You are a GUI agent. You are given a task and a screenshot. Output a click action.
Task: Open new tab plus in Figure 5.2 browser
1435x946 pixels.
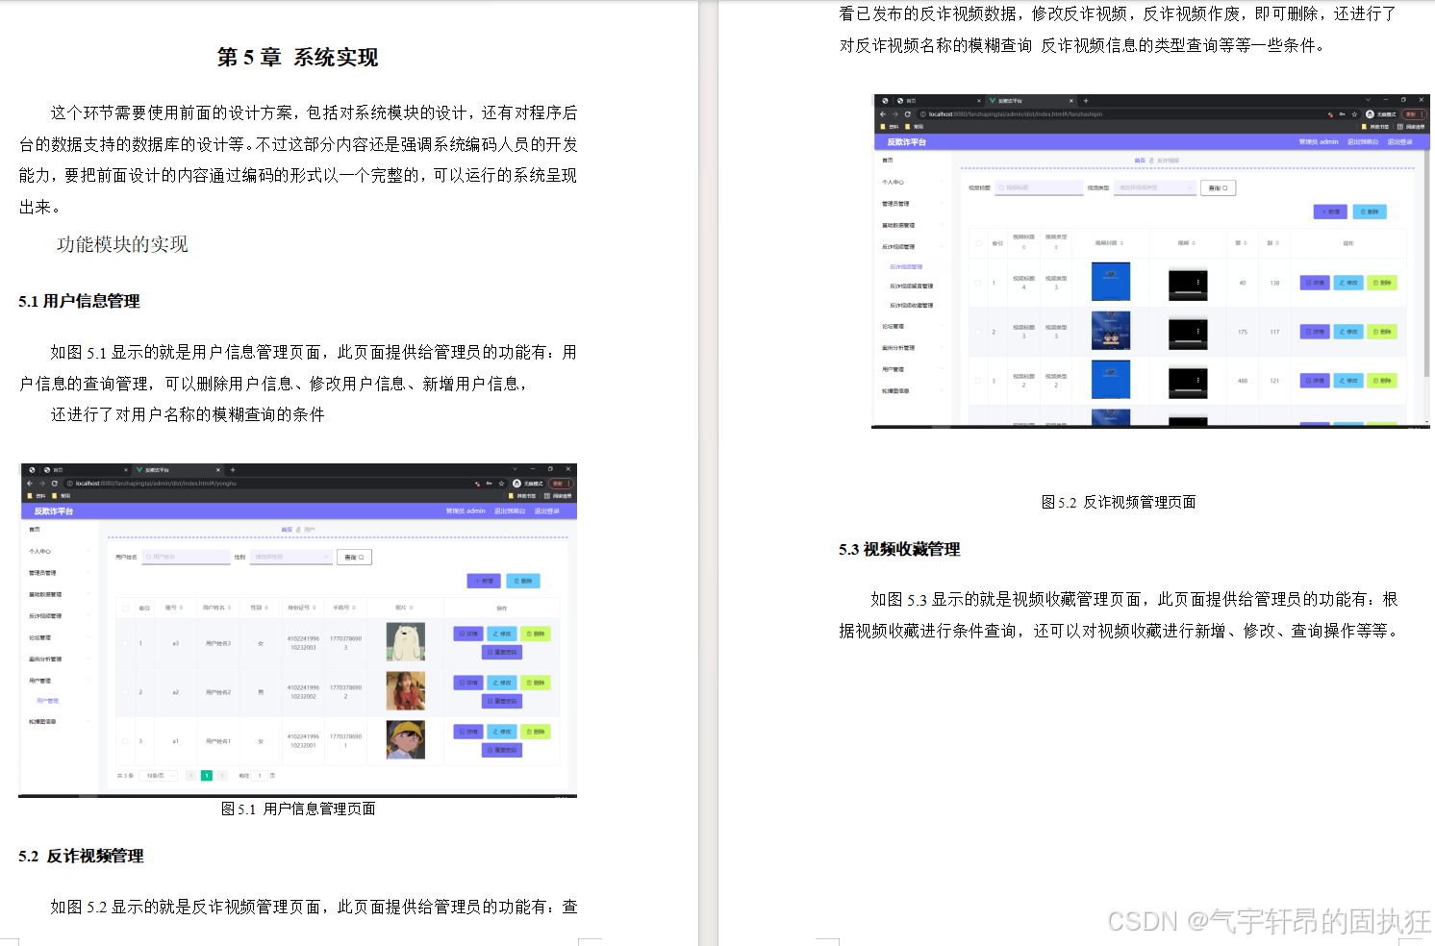tap(1086, 101)
